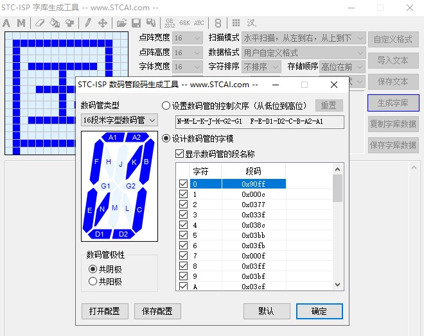Image resolution: width=424 pixels, height=336 pixels.
Task: Click the save-all multi-disk icon
Action: click(151, 23)
